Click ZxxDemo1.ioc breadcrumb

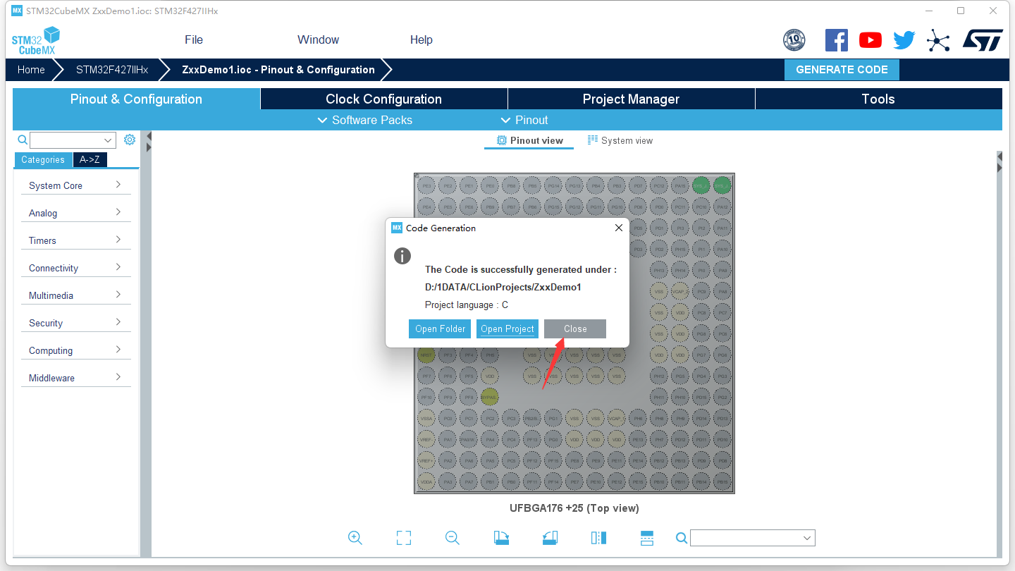278,70
